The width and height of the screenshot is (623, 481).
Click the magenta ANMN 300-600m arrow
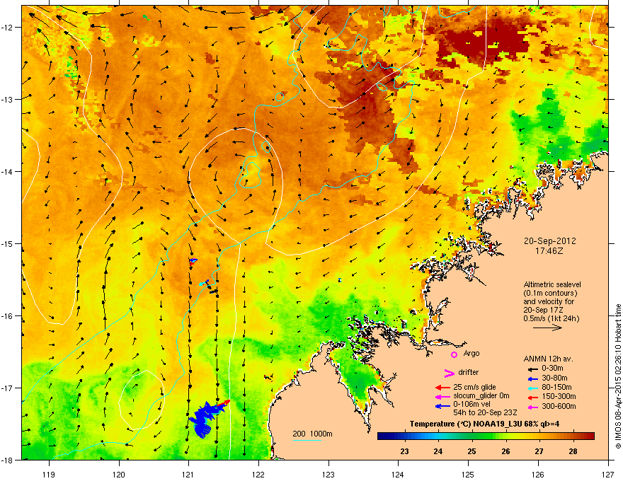[x=532, y=407]
